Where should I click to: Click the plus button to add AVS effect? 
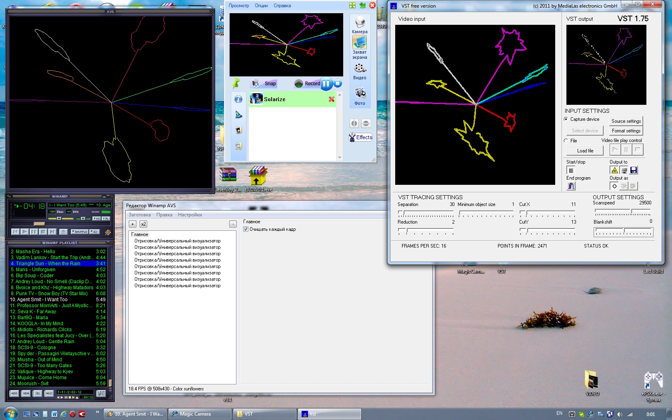tap(132, 224)
